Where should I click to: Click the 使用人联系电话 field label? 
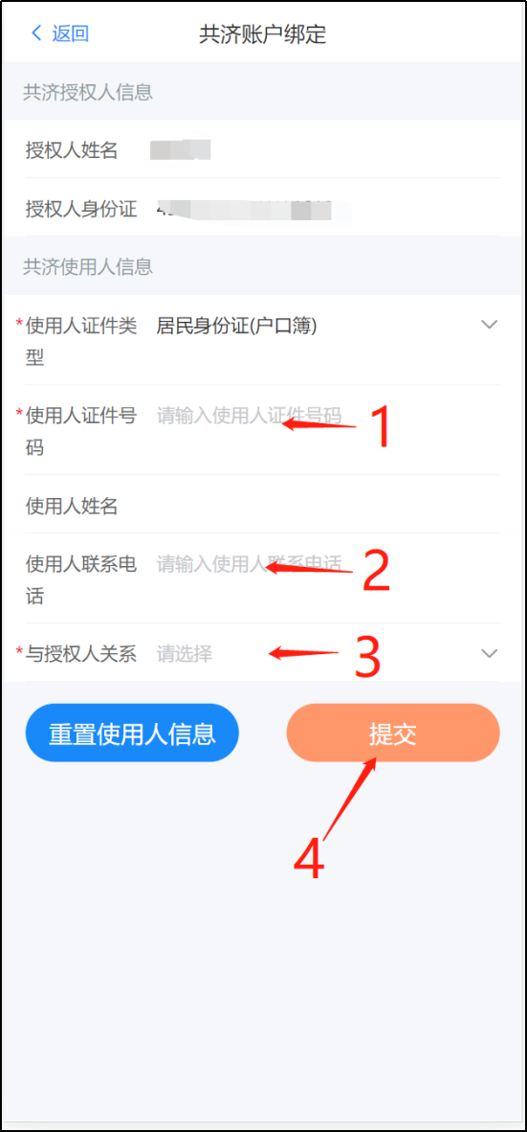point(80,579)
